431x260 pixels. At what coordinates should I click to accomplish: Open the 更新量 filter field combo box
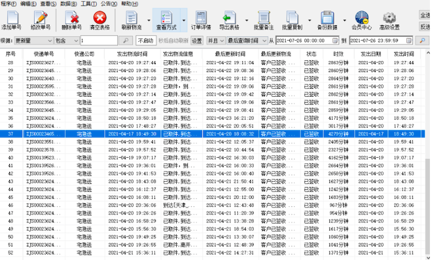tap(33, 41)
